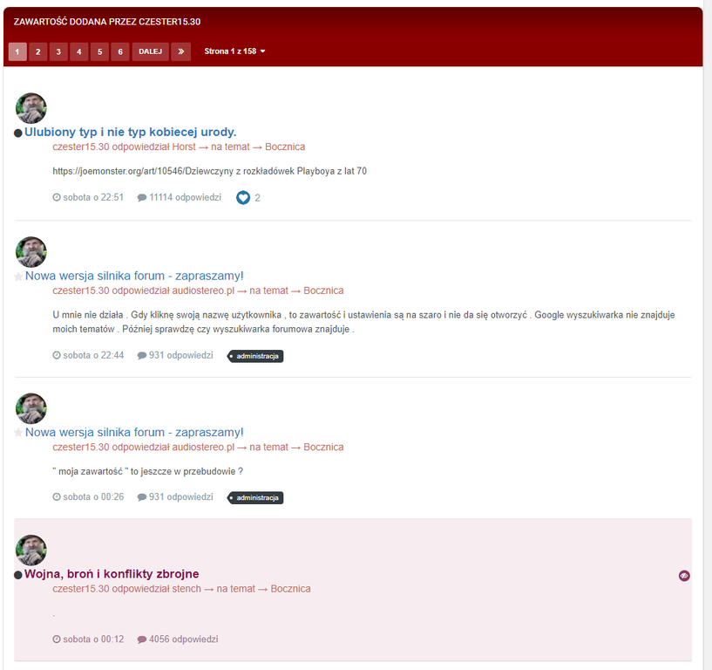The height and width of the screenshot is (670, 712).
Task: Open 'Nowa wersja silnika forum' topic from 22:44
Action: point(134,276)
